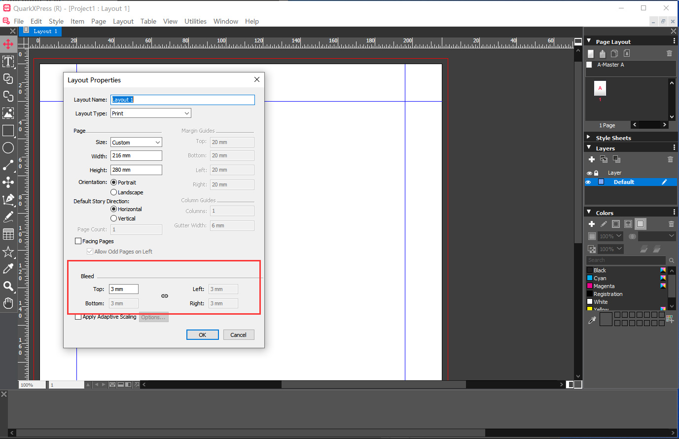Click the duplicate pages icon in Page Layout panel
Image resolution: width=679 pixels, height=439 pixels.
(x=614, y=53)
